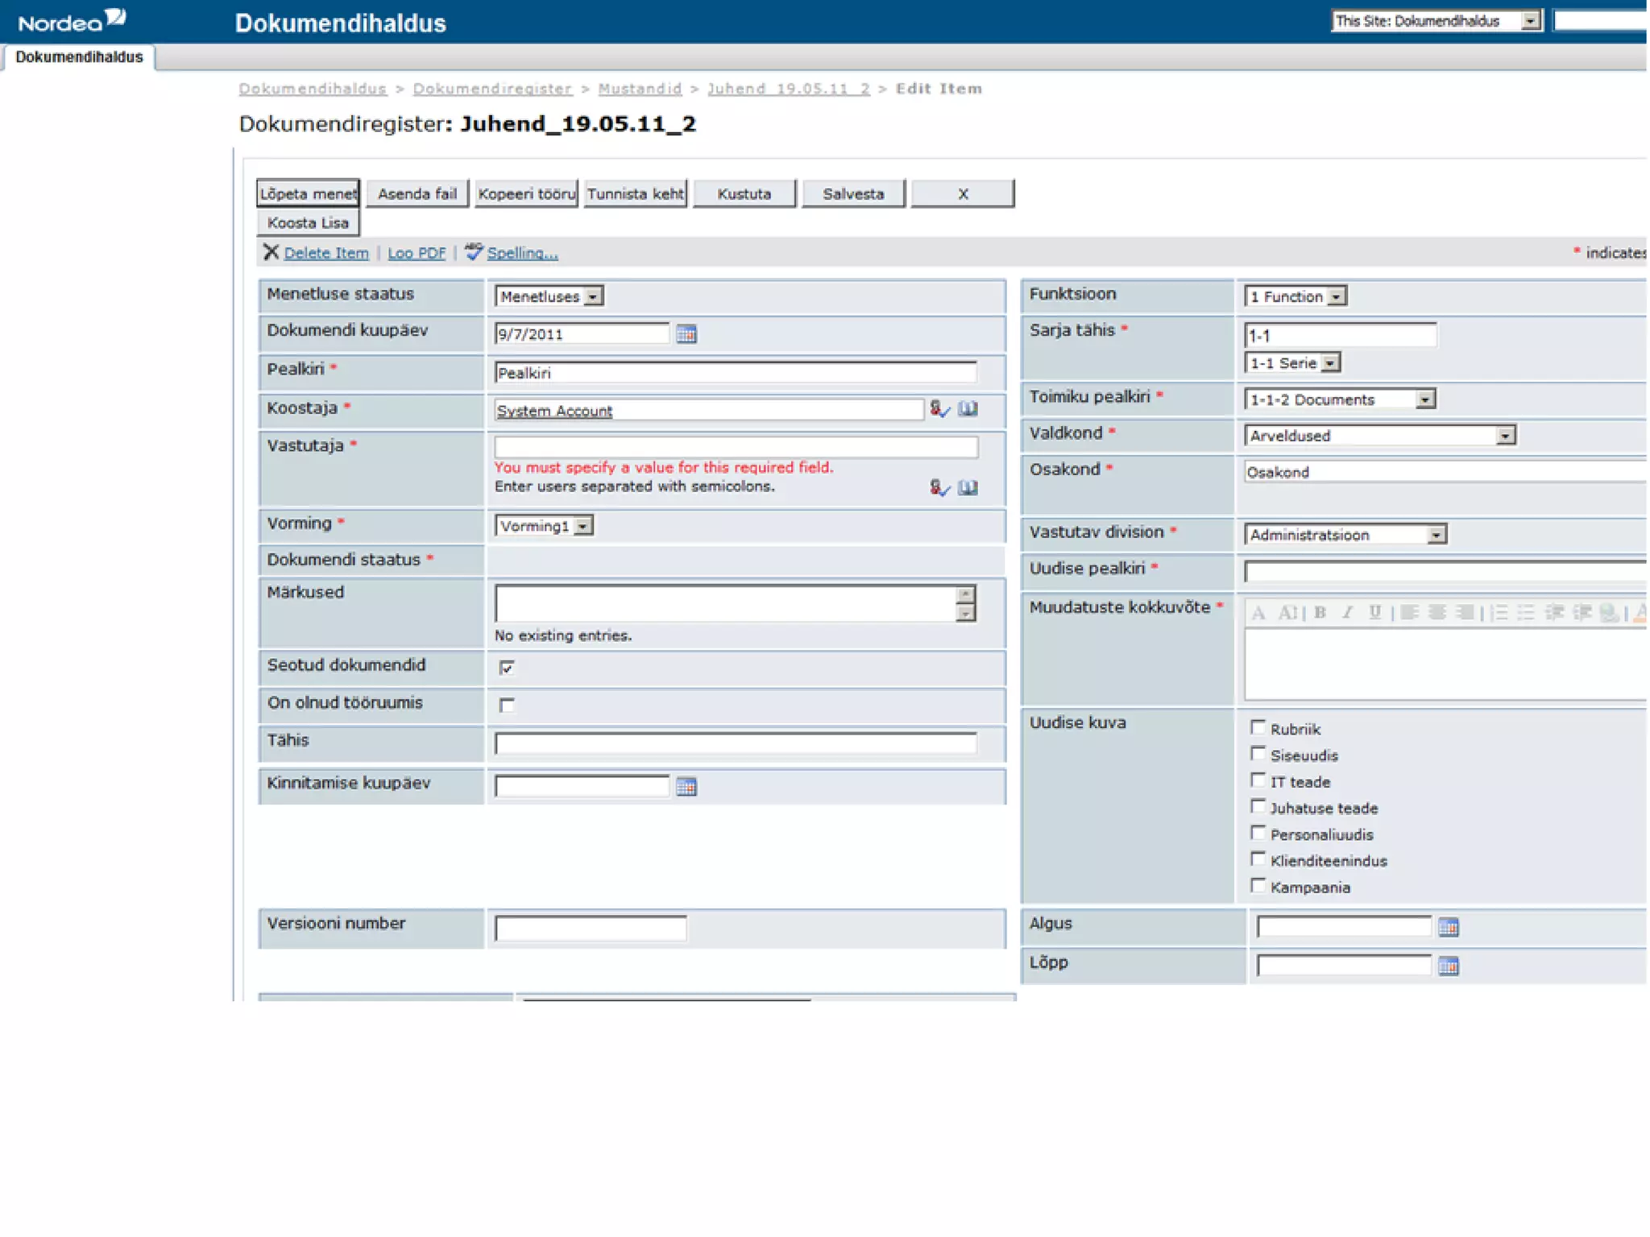Click Check Names icon in Koostaja row
The image size is (1650, 1237).
939,409
